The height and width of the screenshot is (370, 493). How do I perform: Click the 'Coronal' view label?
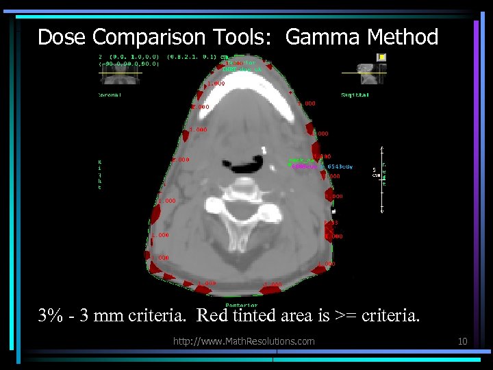click(110, 95)
